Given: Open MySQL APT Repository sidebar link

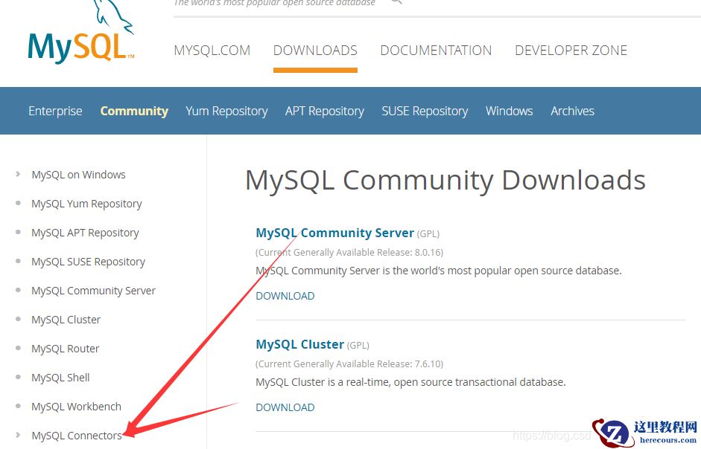Looking at the screenshot, I should [x=85, y=233].
